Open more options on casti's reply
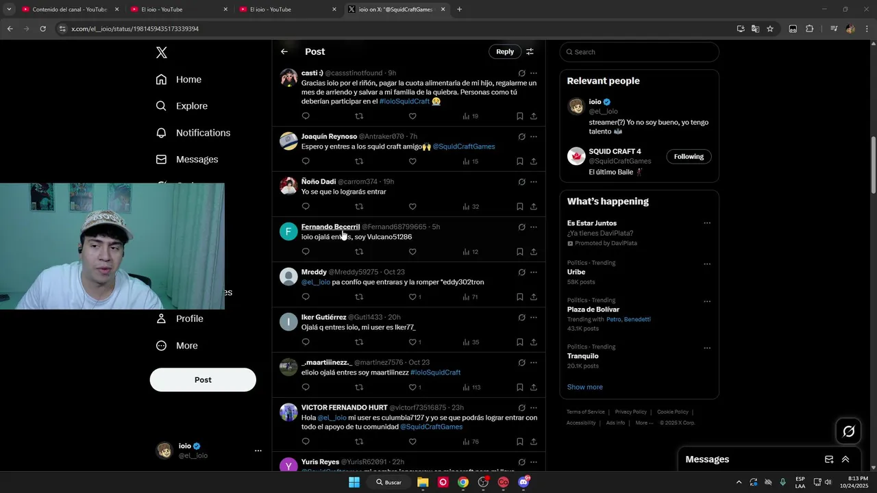This screenshot has width=877, height=493. pos(534,73)
